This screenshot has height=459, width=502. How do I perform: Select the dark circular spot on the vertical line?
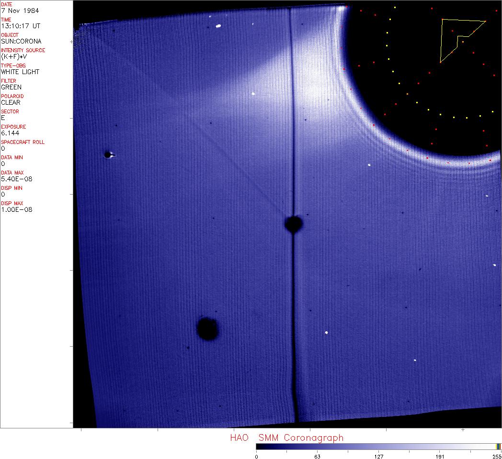(293, 223)
